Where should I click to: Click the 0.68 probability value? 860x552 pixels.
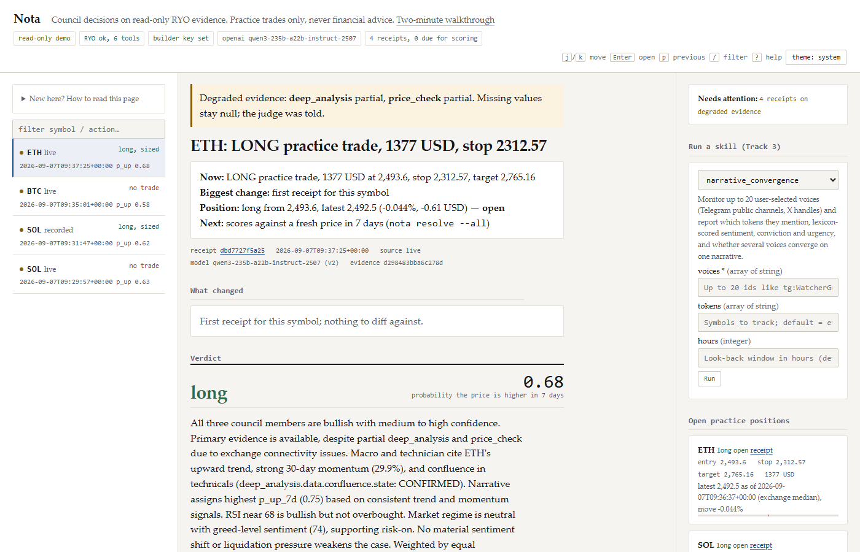(543, 382)
